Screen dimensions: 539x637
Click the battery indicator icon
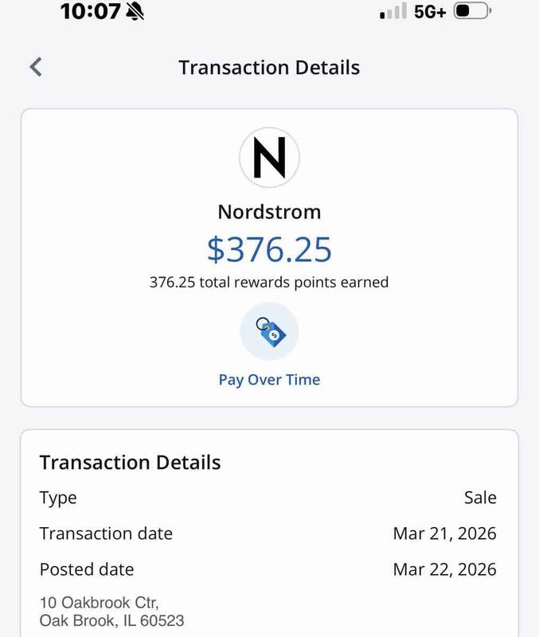pos(473,12)
